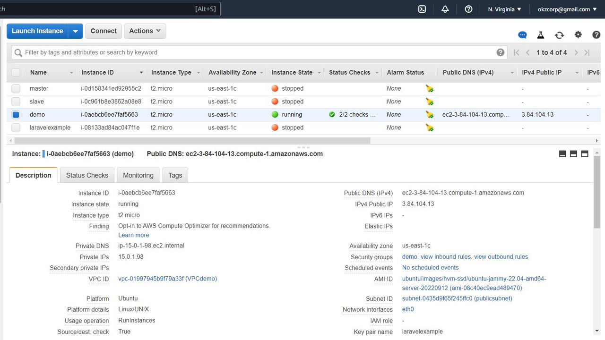Viewport: 605px width, 340px height.
Task: Open AWS CloudShell from top navigation bar
Action: click(422, 8)
